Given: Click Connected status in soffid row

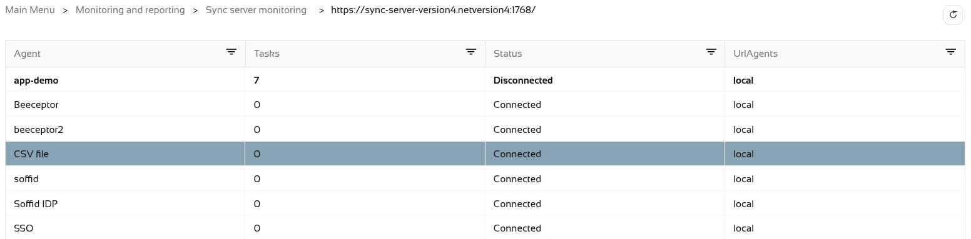Looking at the screenshot, I should tap(517, 179).
